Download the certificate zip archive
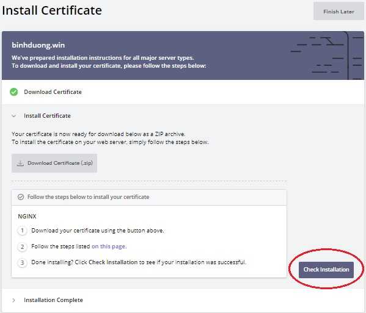 (54, 163)
